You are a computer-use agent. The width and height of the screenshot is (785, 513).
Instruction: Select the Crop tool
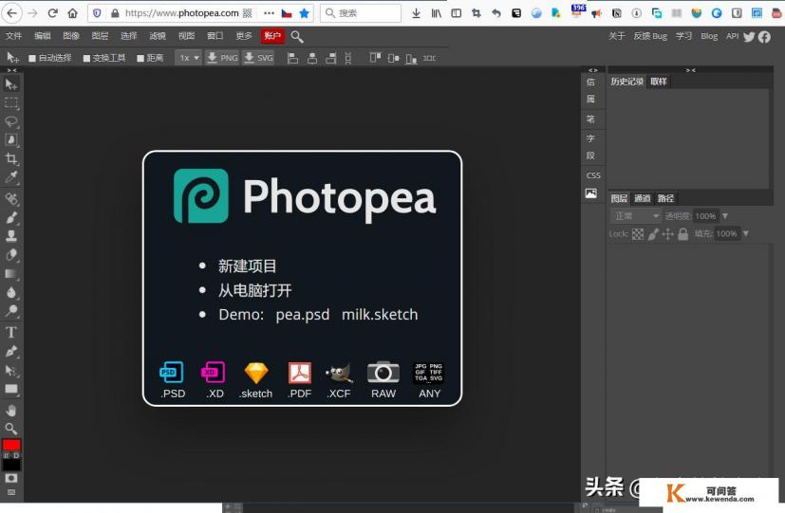11,159
